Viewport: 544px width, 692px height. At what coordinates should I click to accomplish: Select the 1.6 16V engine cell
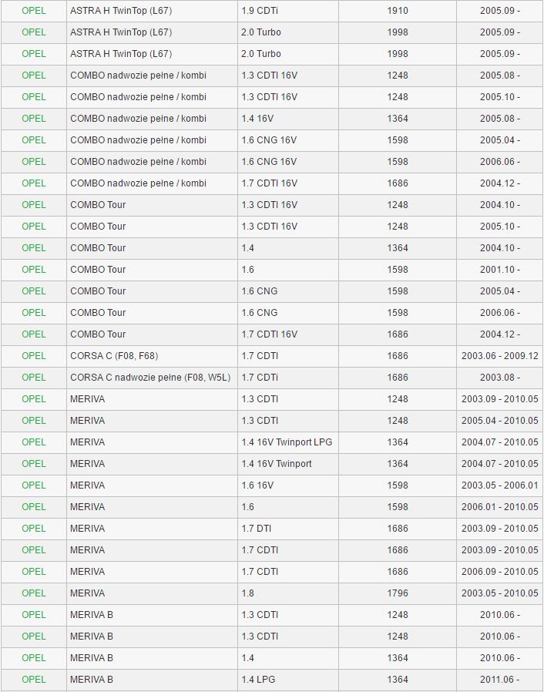(x=257, y=485)
